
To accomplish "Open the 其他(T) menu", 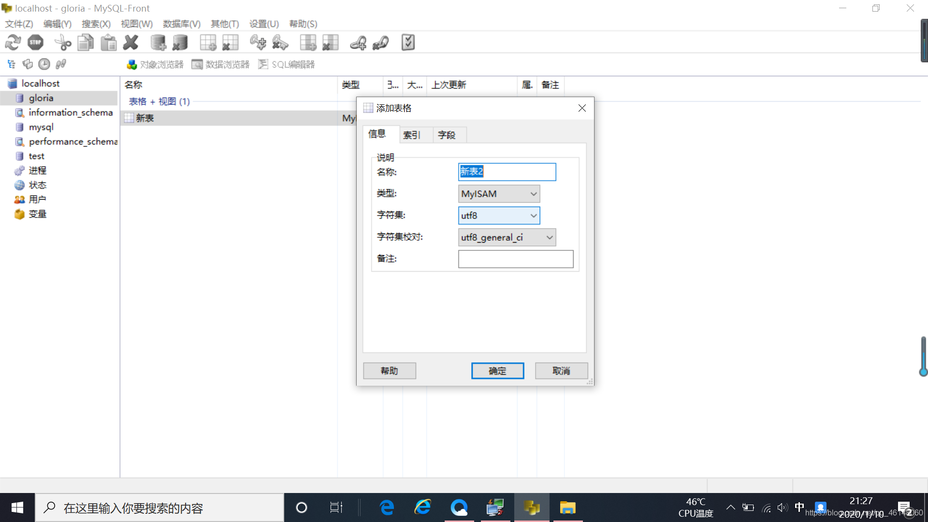I will [x=225, y=24].
